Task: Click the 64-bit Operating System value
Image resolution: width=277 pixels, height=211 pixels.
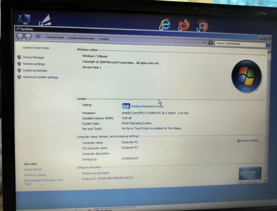Action: (x=137, y=123)
